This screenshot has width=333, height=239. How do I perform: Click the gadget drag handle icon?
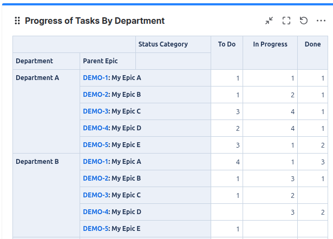point(17,21)
